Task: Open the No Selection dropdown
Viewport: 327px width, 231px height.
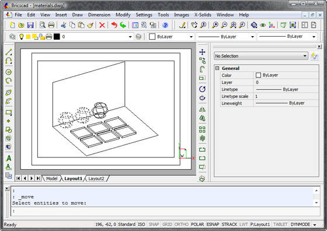Action: click(261, 56)
